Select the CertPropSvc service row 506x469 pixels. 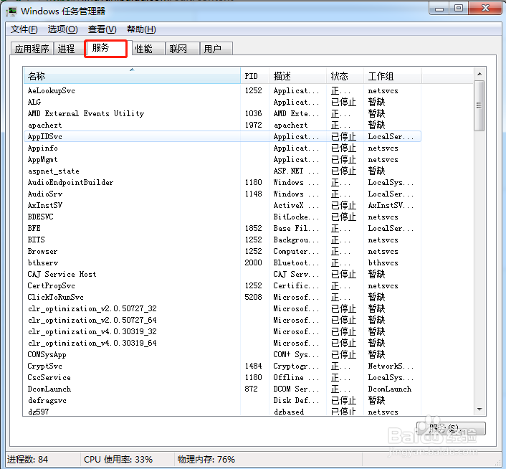click(222, 285)
